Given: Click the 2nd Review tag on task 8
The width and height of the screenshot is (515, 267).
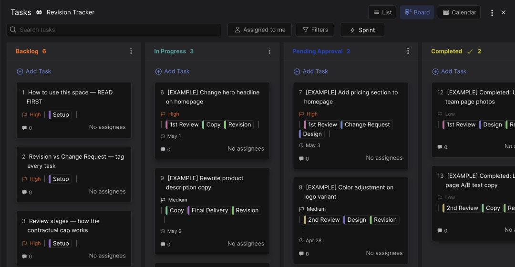Looking at the screenshot, I should 323,220.
